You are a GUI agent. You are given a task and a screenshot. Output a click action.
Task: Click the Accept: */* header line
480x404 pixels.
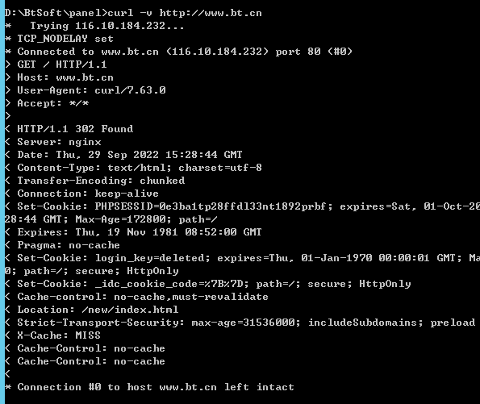coord(47,103)
